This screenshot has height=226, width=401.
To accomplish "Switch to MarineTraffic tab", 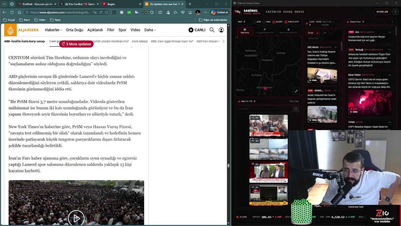I will pos(288,31).
